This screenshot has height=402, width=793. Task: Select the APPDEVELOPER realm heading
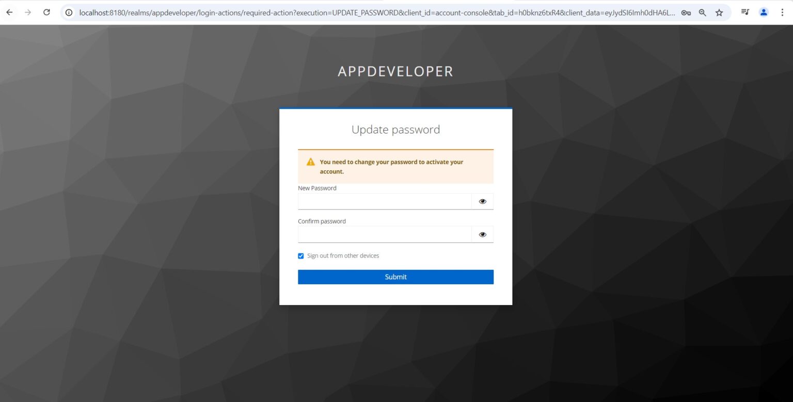click(395, 71)
